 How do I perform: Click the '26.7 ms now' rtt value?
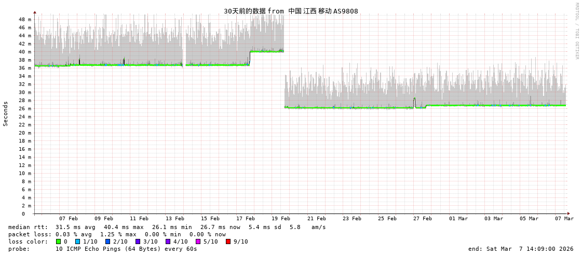click(220, 227)
